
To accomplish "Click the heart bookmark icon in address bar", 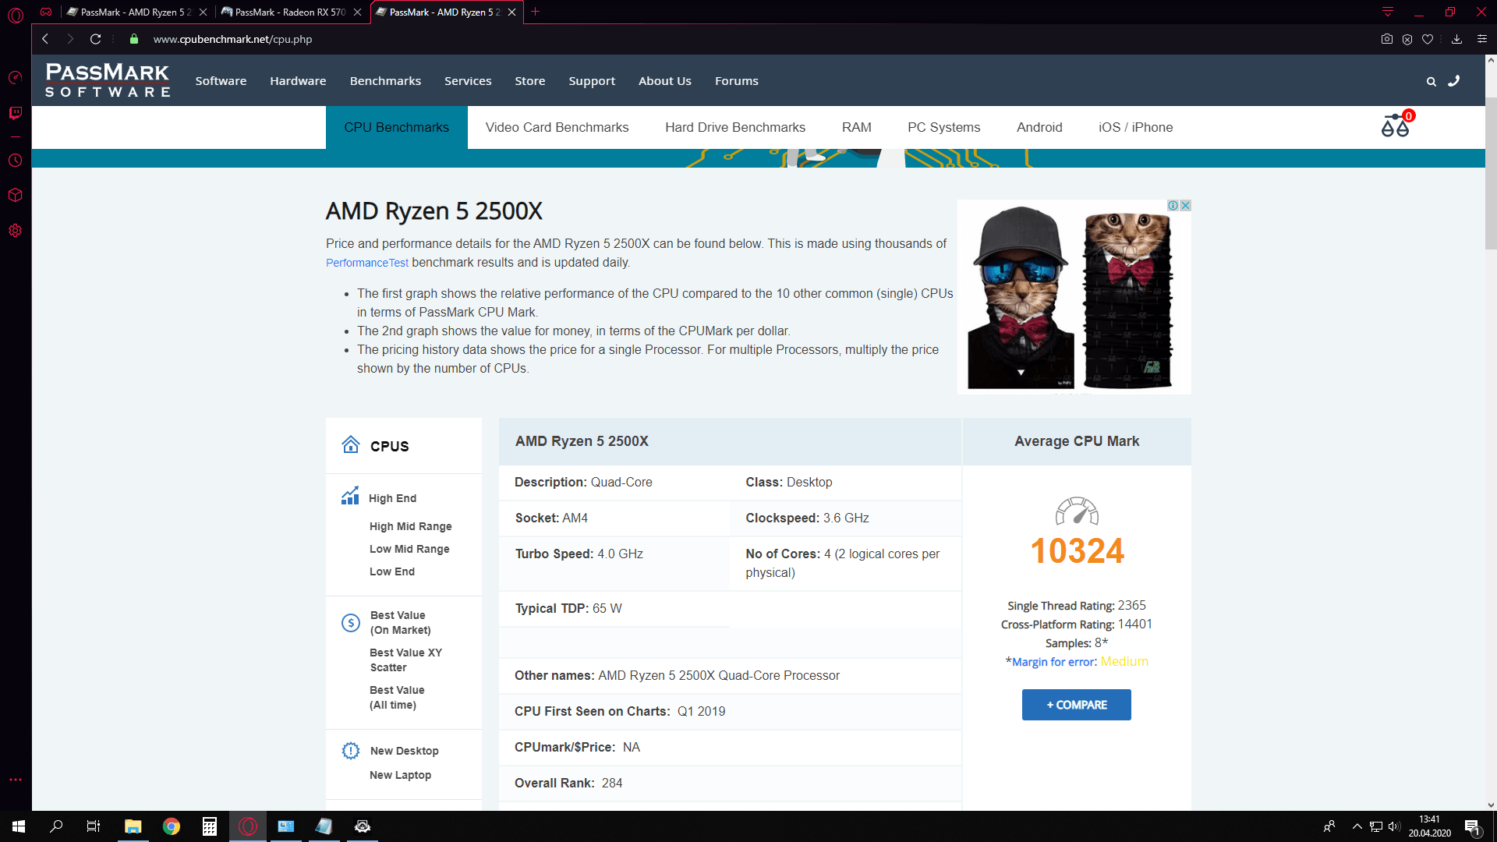I will (x=1428, y=39).
